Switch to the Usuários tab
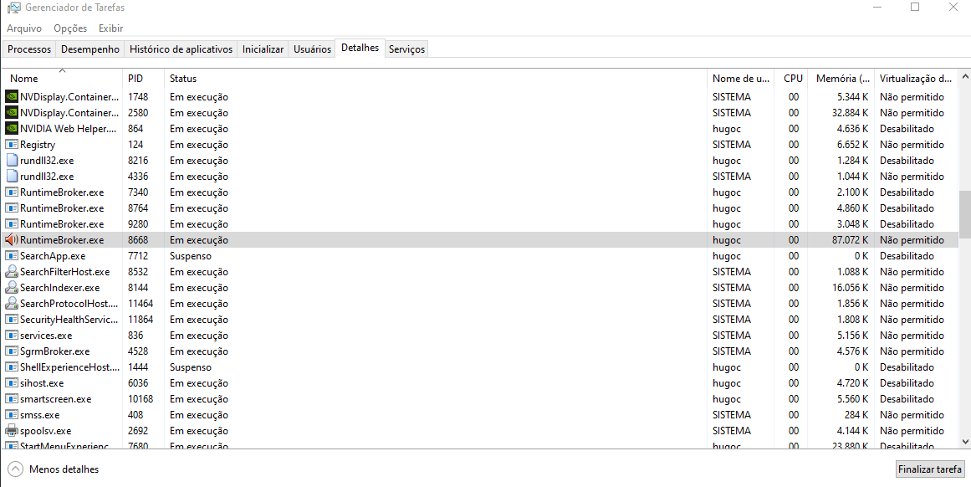This screenshot has width=971, height=487. (312, 49)
